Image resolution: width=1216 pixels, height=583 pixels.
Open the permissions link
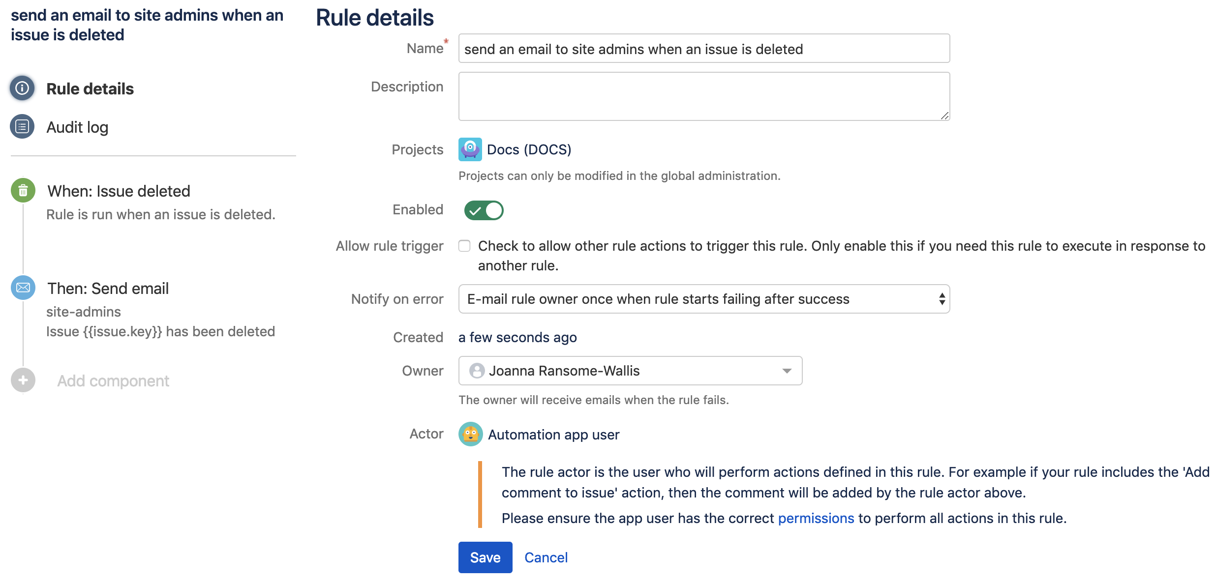[816, 518]
